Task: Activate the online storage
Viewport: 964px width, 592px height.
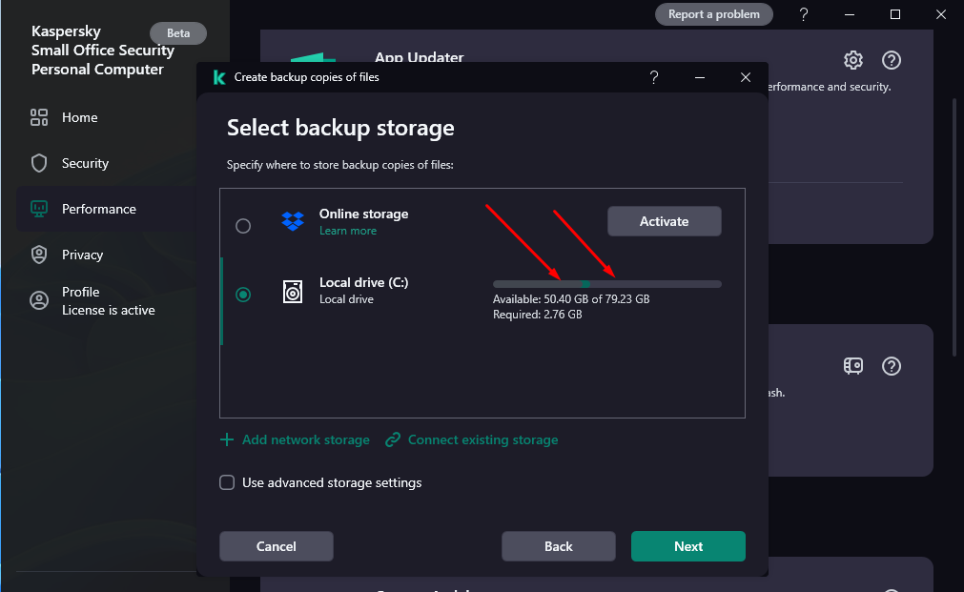Action: (664, 221)
